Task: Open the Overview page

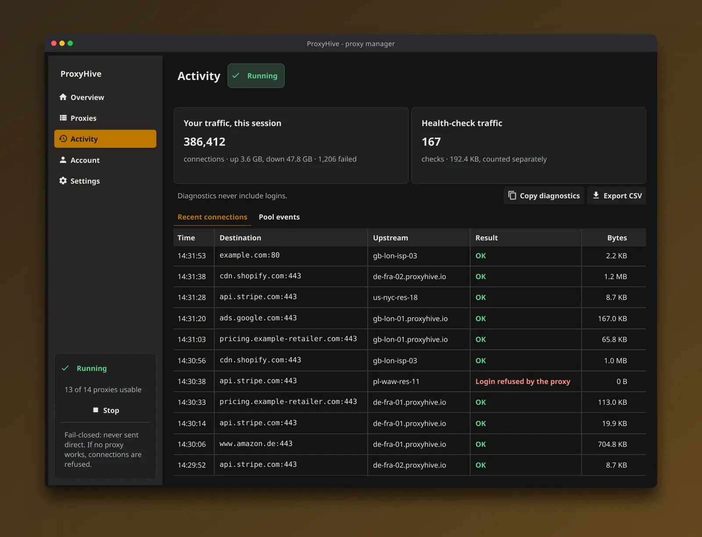Action: tap(105, 97)
